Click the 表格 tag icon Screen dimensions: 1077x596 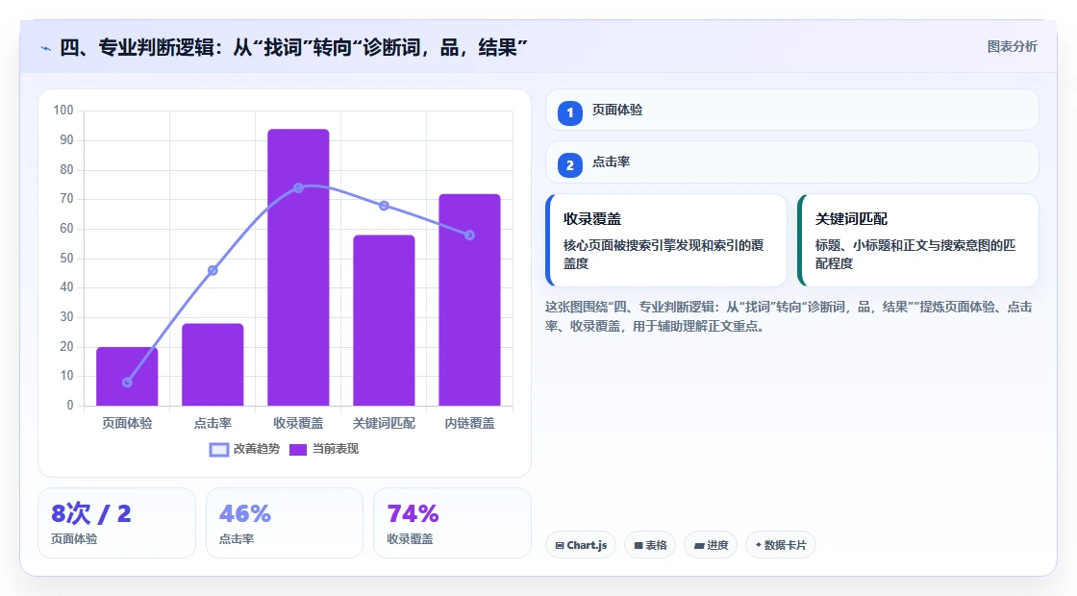(x=639, y=545)
